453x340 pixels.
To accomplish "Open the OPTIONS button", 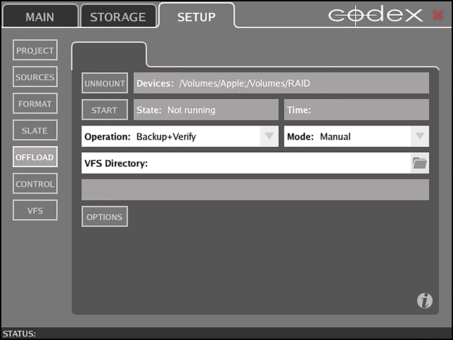I will pyautogui.click(x=105, y=216).
